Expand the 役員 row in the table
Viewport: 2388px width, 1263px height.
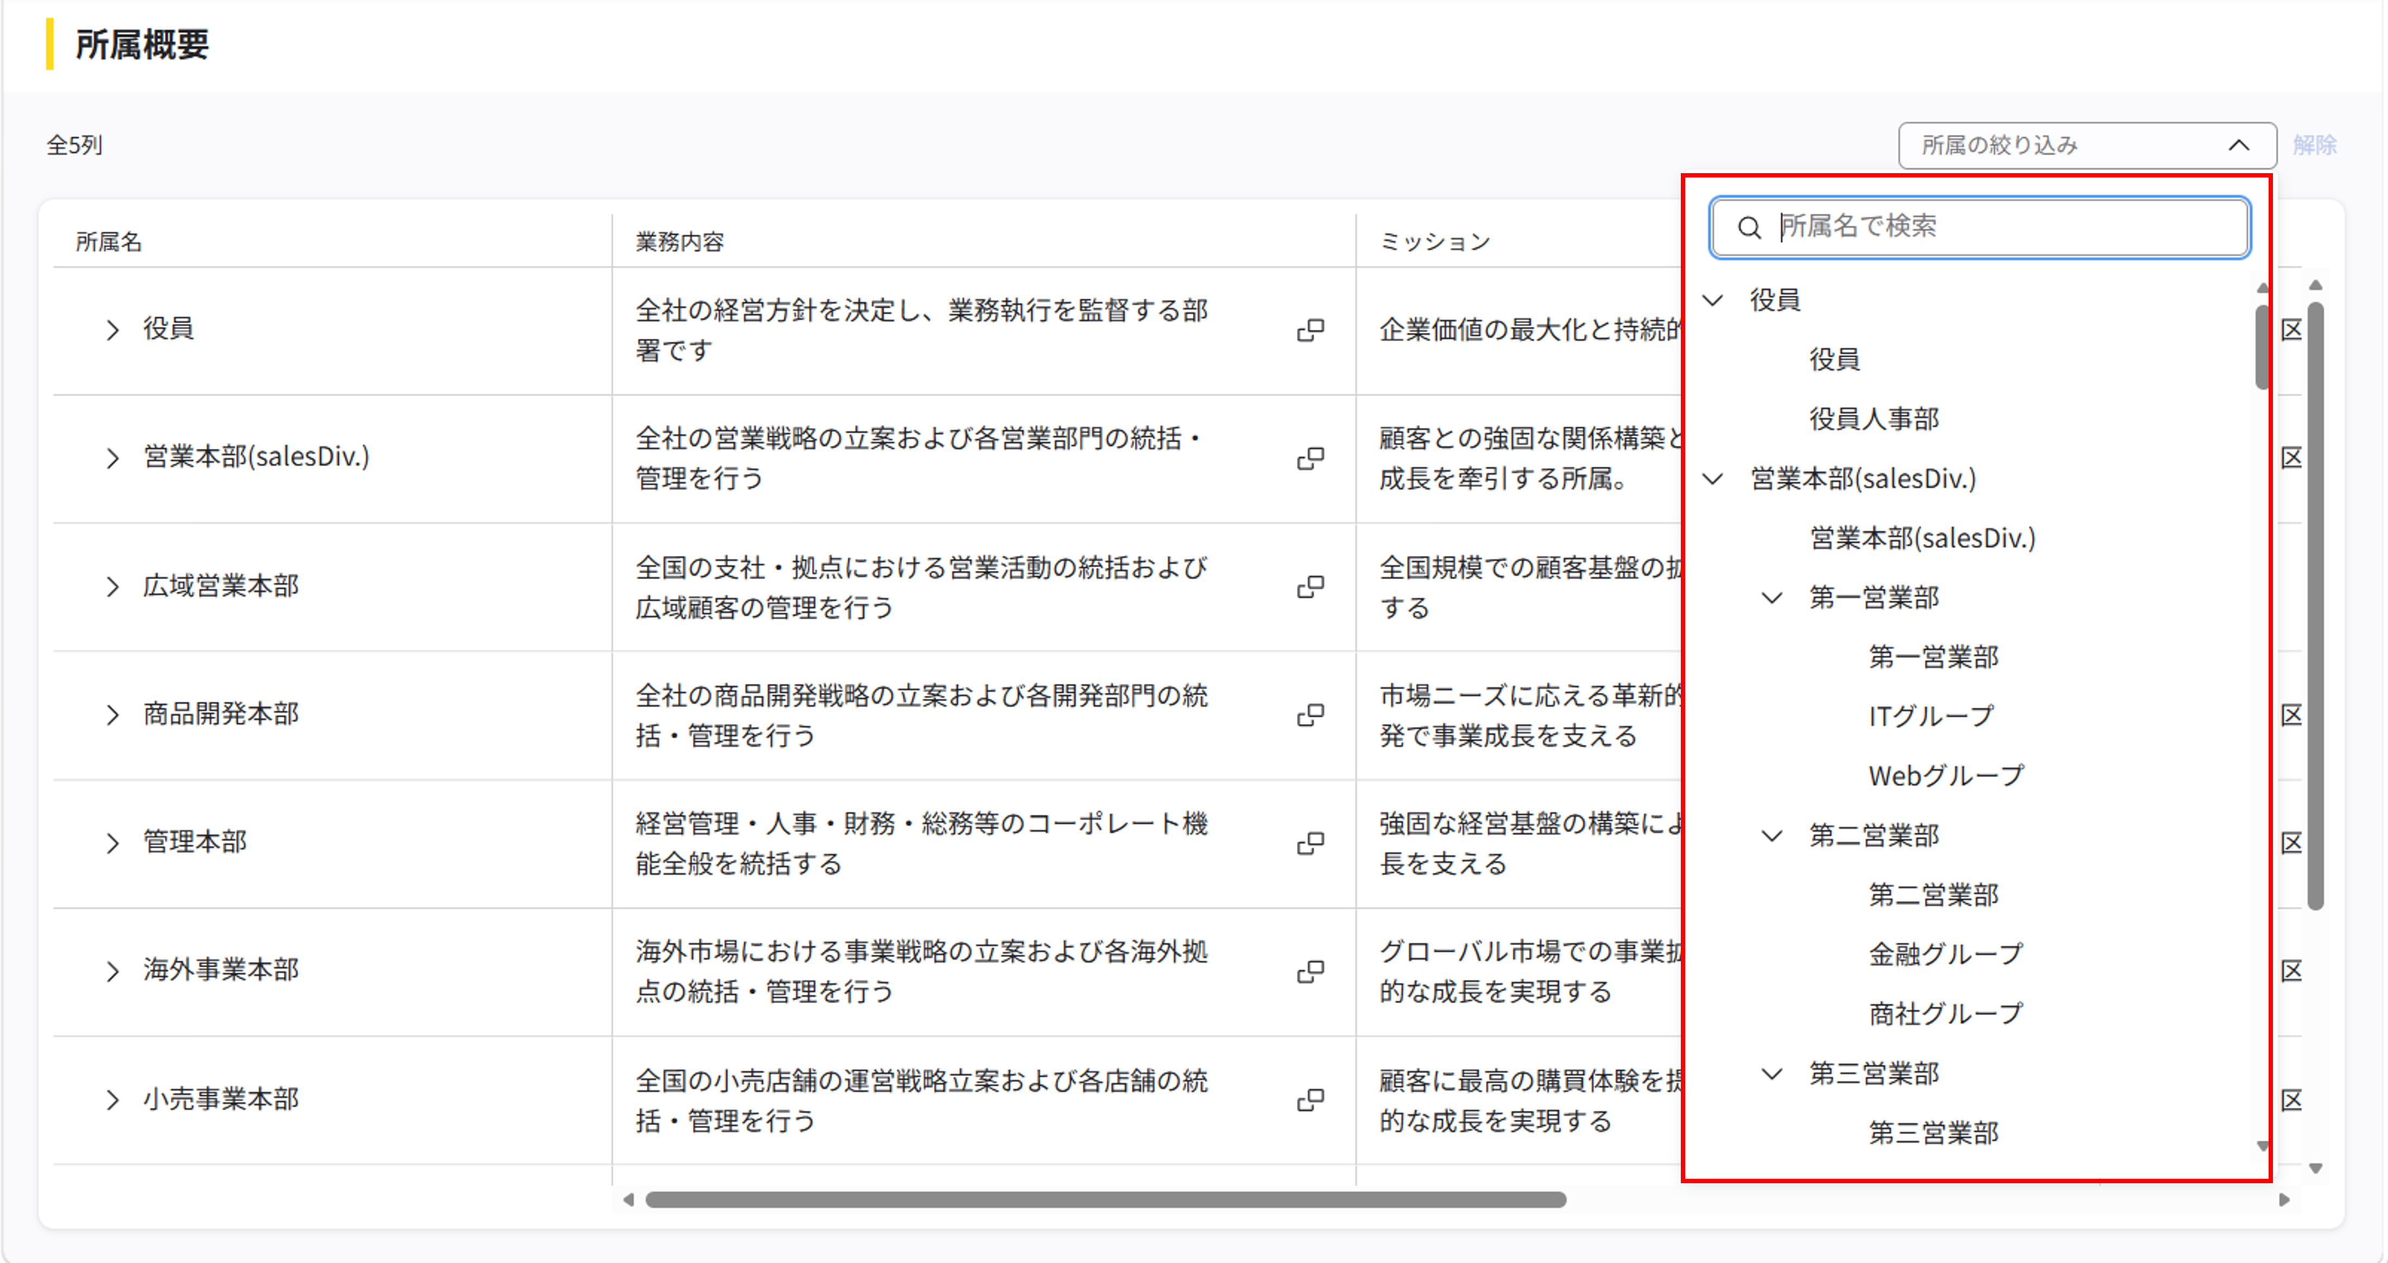click(112, 330)
